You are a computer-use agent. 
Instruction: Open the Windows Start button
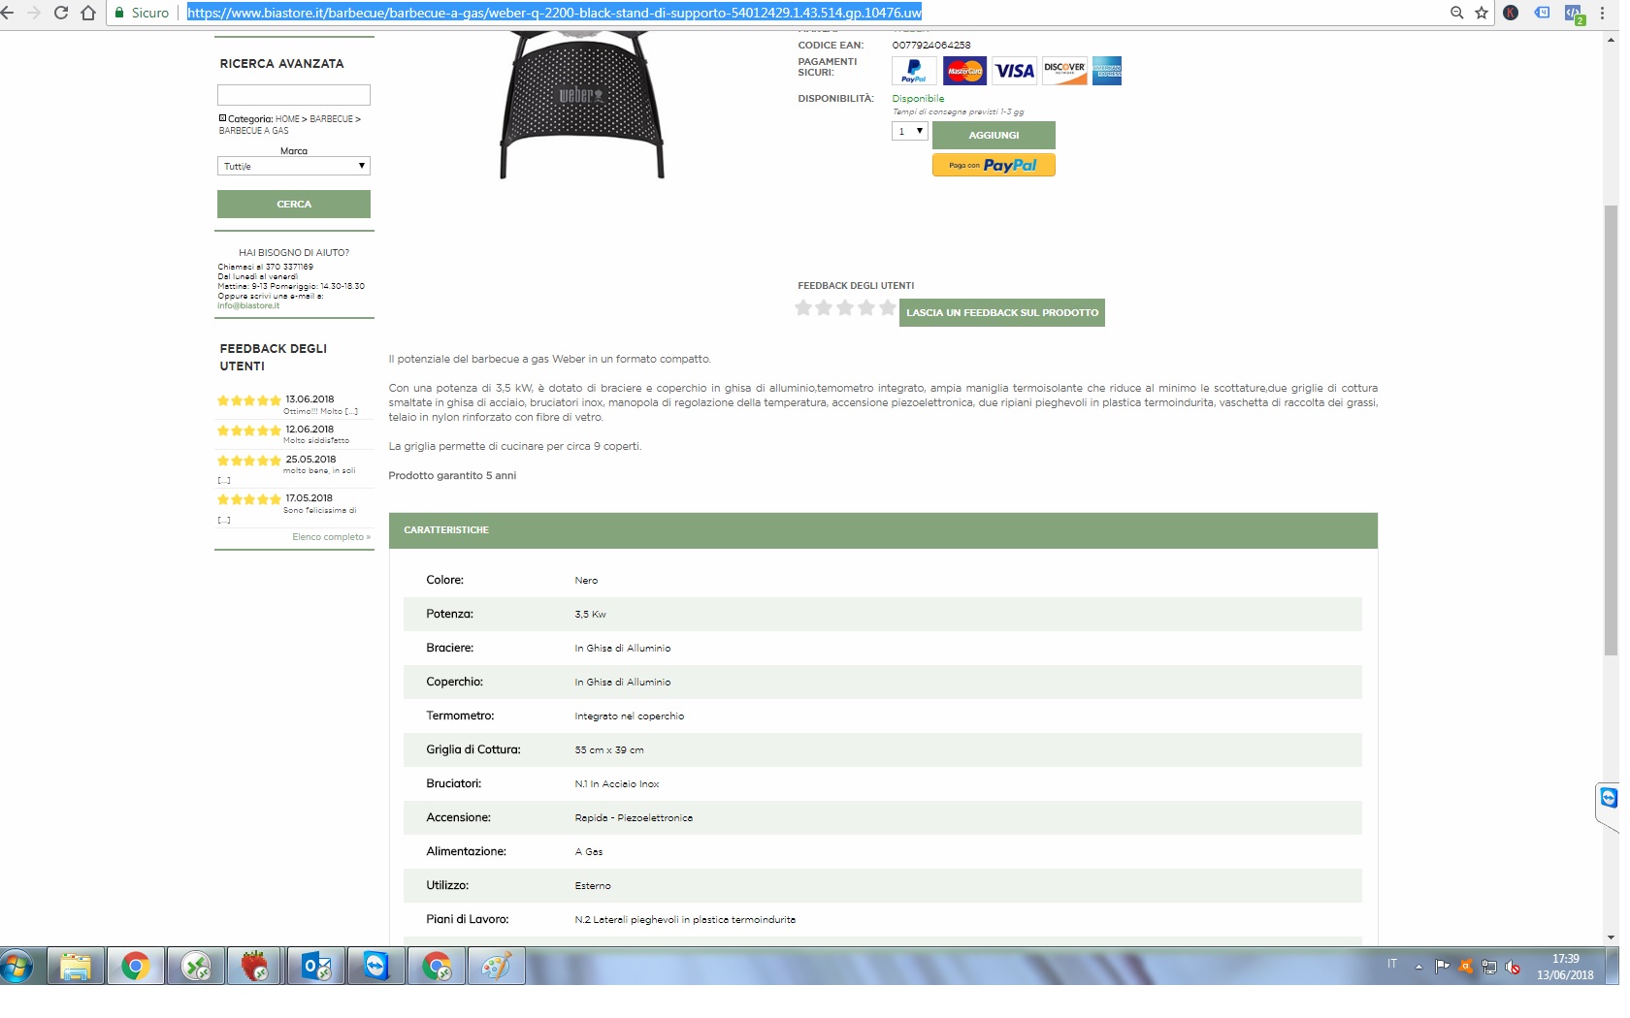coord(17,967)
